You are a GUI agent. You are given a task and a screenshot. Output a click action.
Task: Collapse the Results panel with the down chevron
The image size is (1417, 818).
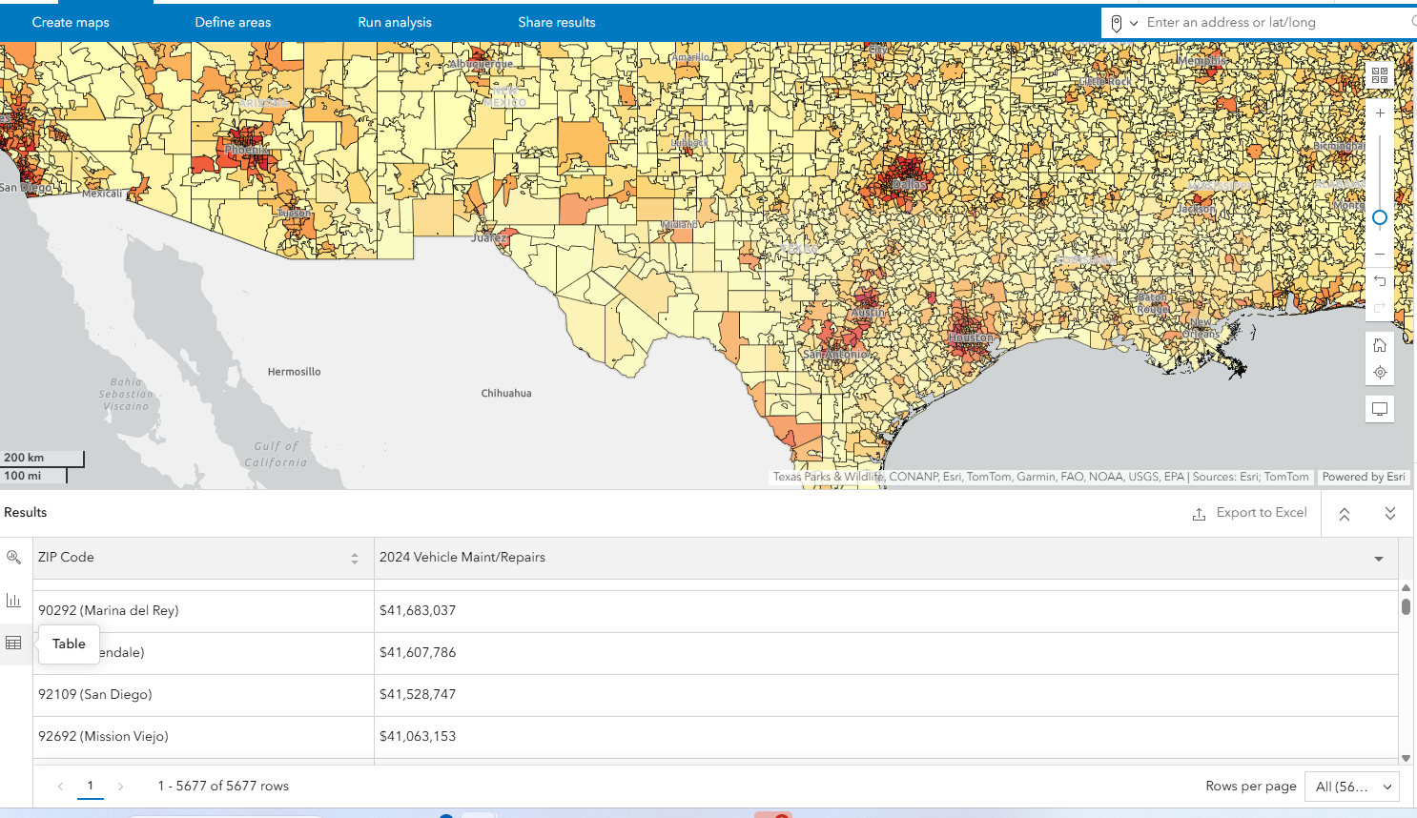click(1389, 513)
